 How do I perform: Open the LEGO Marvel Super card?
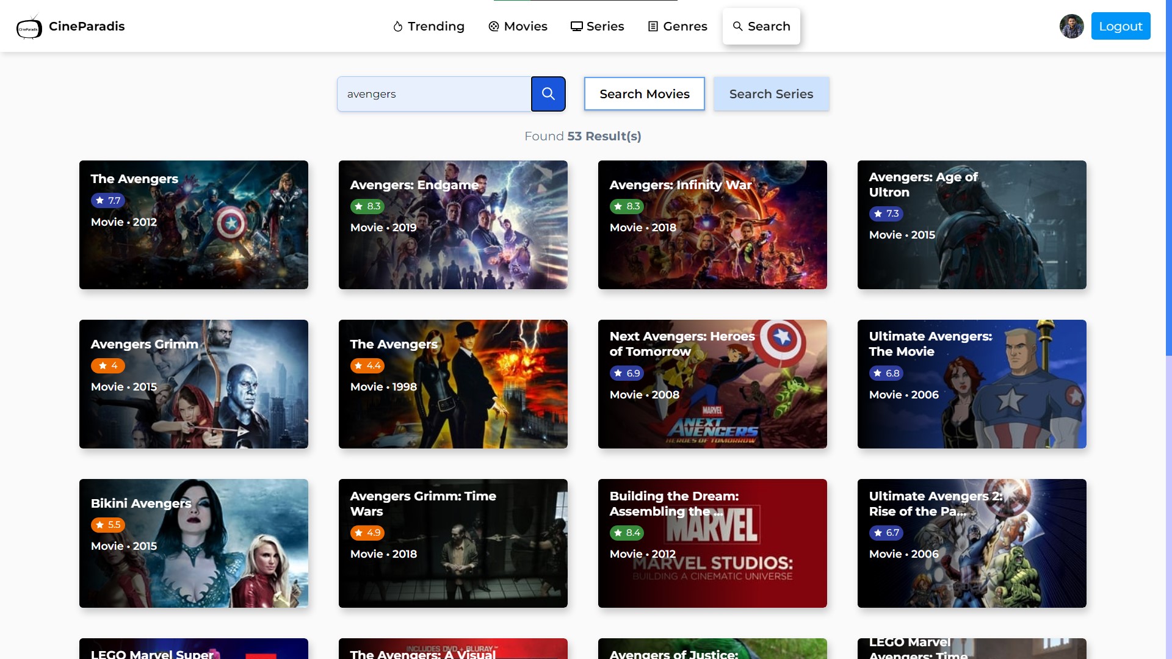(194, 649)
